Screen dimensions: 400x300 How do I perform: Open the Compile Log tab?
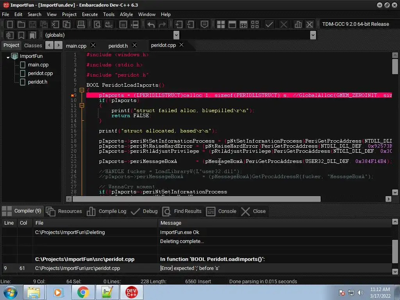[x=106, y=211]
